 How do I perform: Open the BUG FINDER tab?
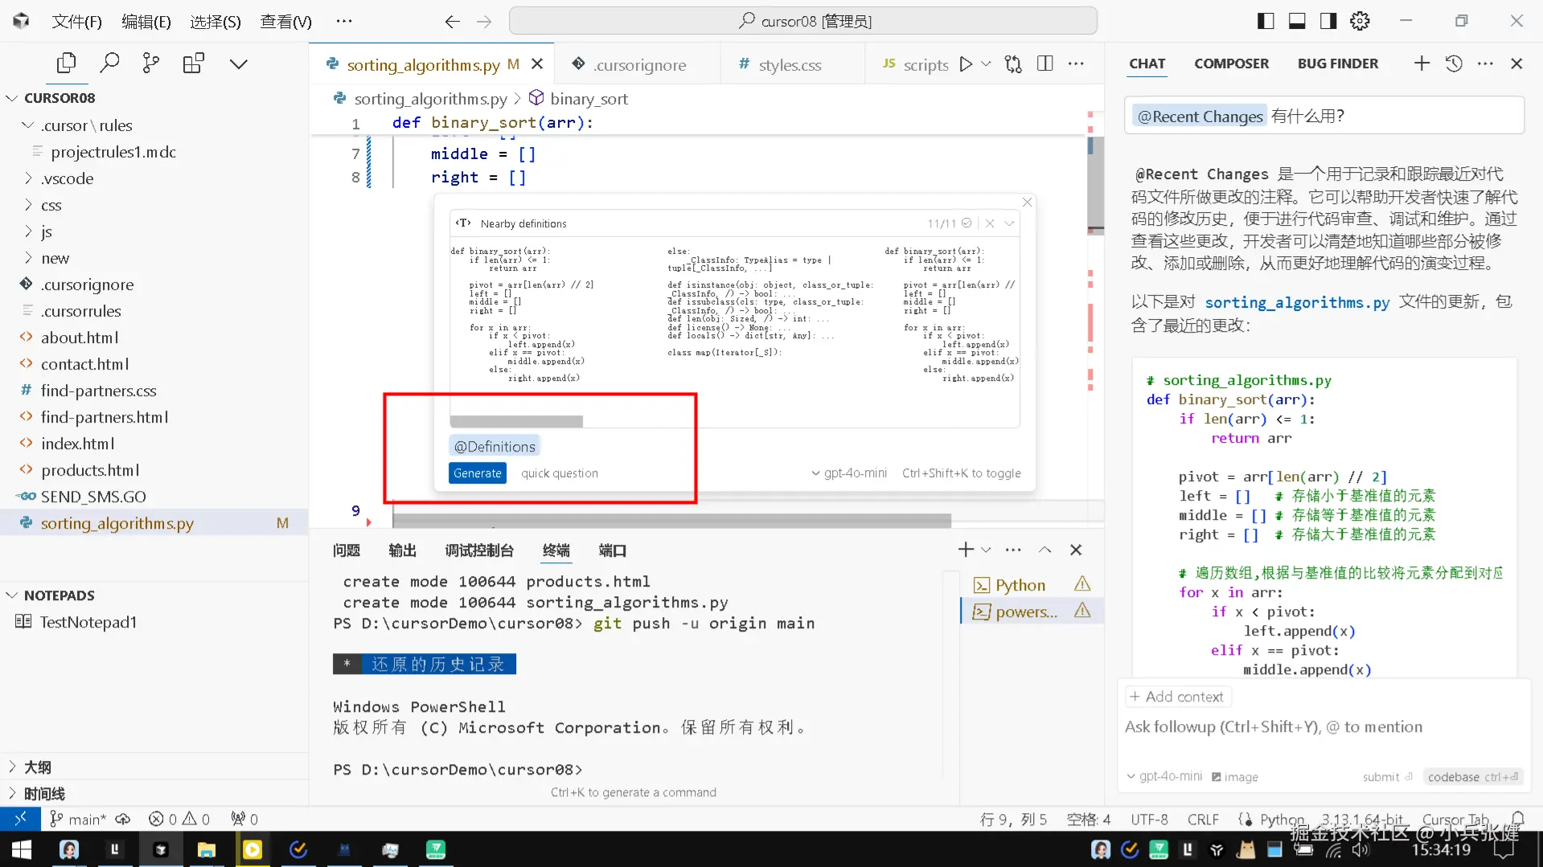point(1338,63)
